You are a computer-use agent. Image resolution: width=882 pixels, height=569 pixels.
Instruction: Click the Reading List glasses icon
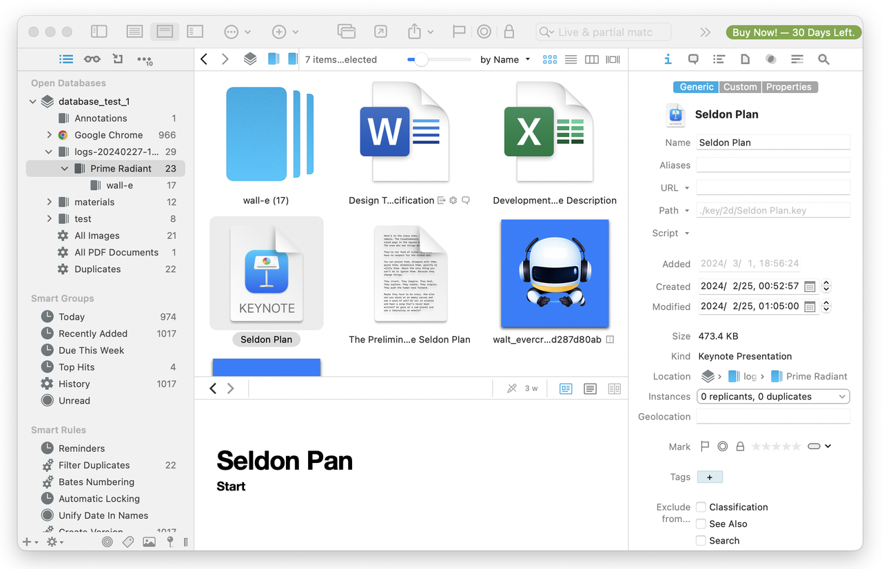pos(92,59)
